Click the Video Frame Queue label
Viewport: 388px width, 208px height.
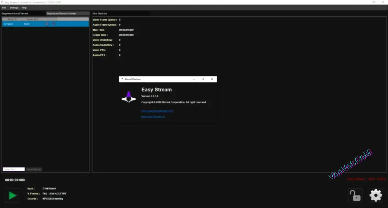click(x=105, y=20)
